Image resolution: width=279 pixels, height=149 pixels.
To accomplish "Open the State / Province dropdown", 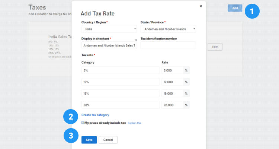I will tap(168, 29).
